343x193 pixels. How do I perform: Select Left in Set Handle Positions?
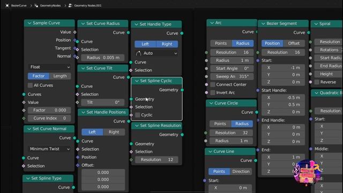[92, 132]
